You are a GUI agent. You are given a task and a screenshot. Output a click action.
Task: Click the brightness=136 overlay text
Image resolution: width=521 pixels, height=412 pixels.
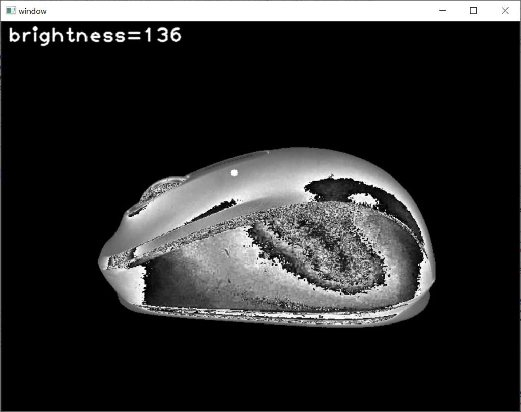point(94,36)
